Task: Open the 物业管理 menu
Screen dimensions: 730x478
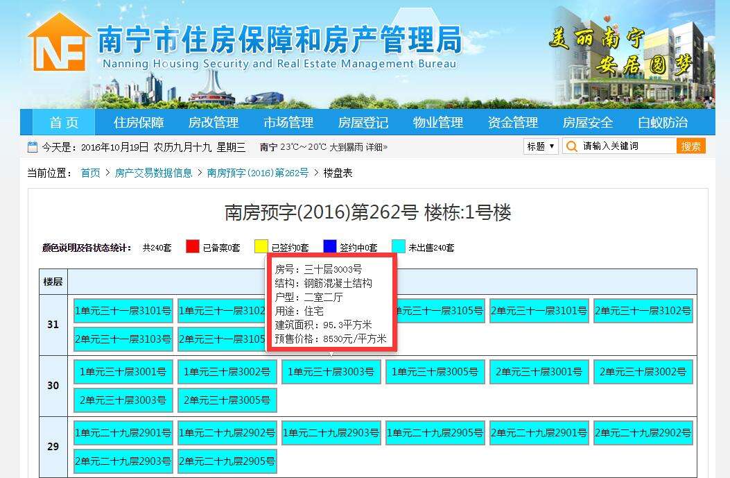Action: [438, 123]
